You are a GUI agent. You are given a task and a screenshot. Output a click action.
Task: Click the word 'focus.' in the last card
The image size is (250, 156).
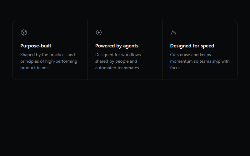tap(176, 68)
